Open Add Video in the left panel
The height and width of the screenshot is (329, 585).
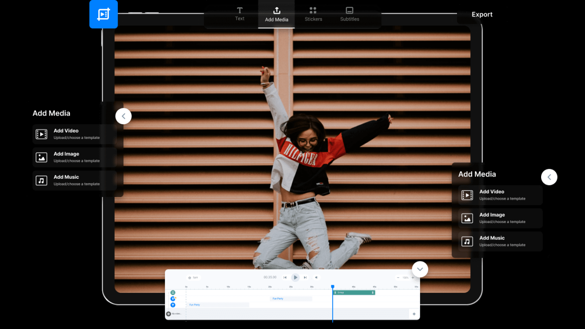(x=64, y=134)
